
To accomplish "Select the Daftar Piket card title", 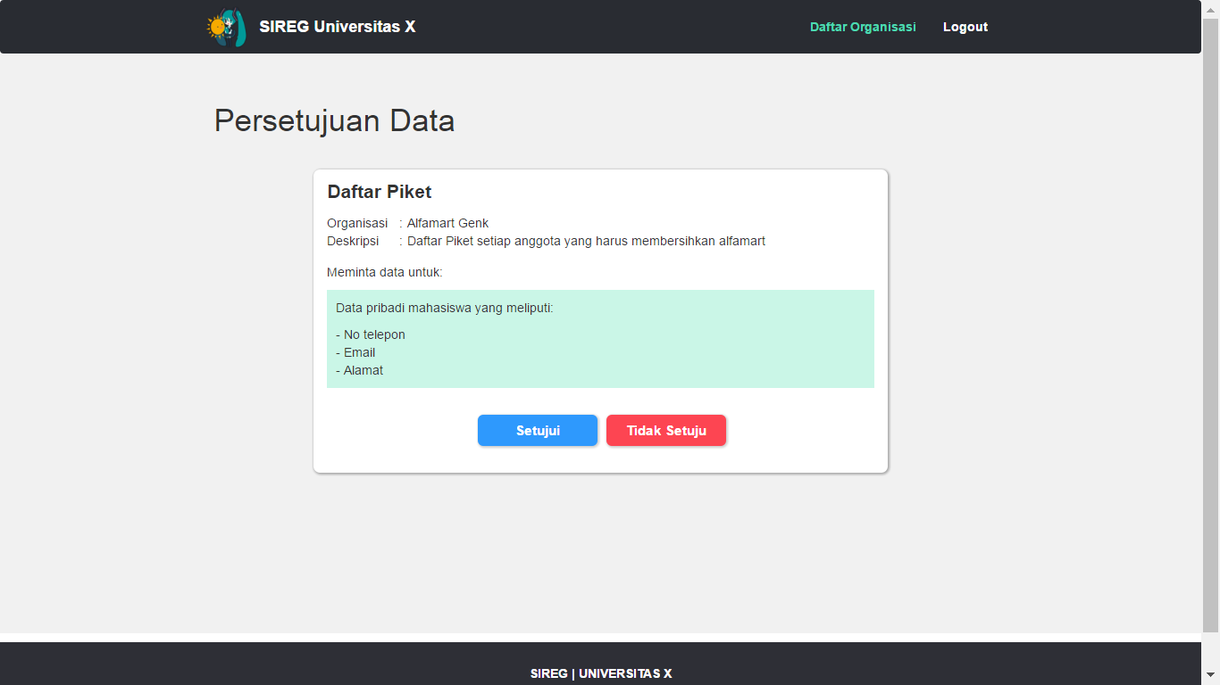I will pyautogui.click(x=380, y=192).
